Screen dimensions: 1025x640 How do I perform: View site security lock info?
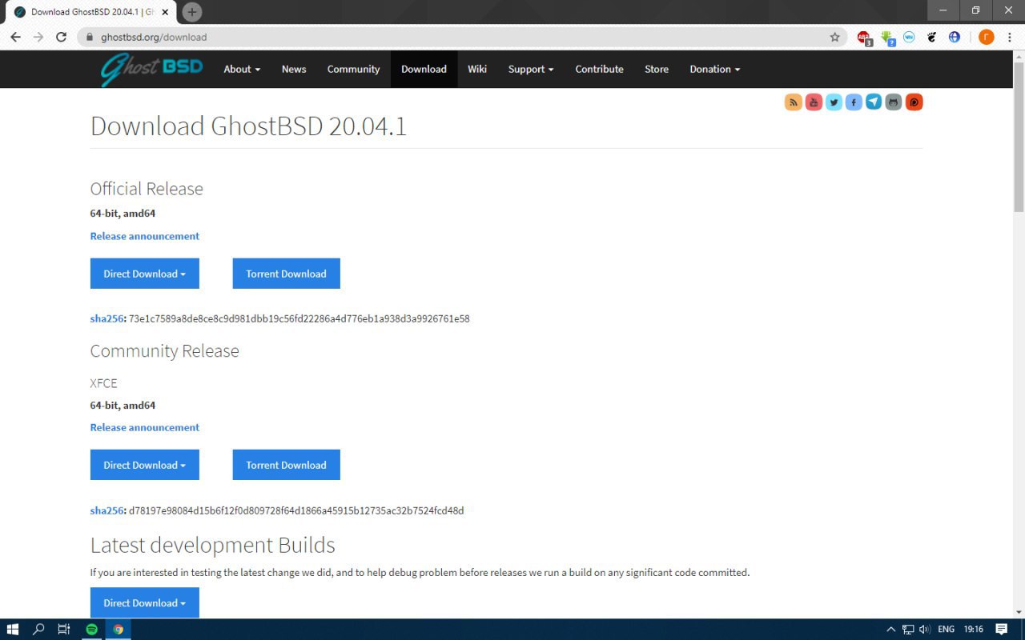point(88,37)
